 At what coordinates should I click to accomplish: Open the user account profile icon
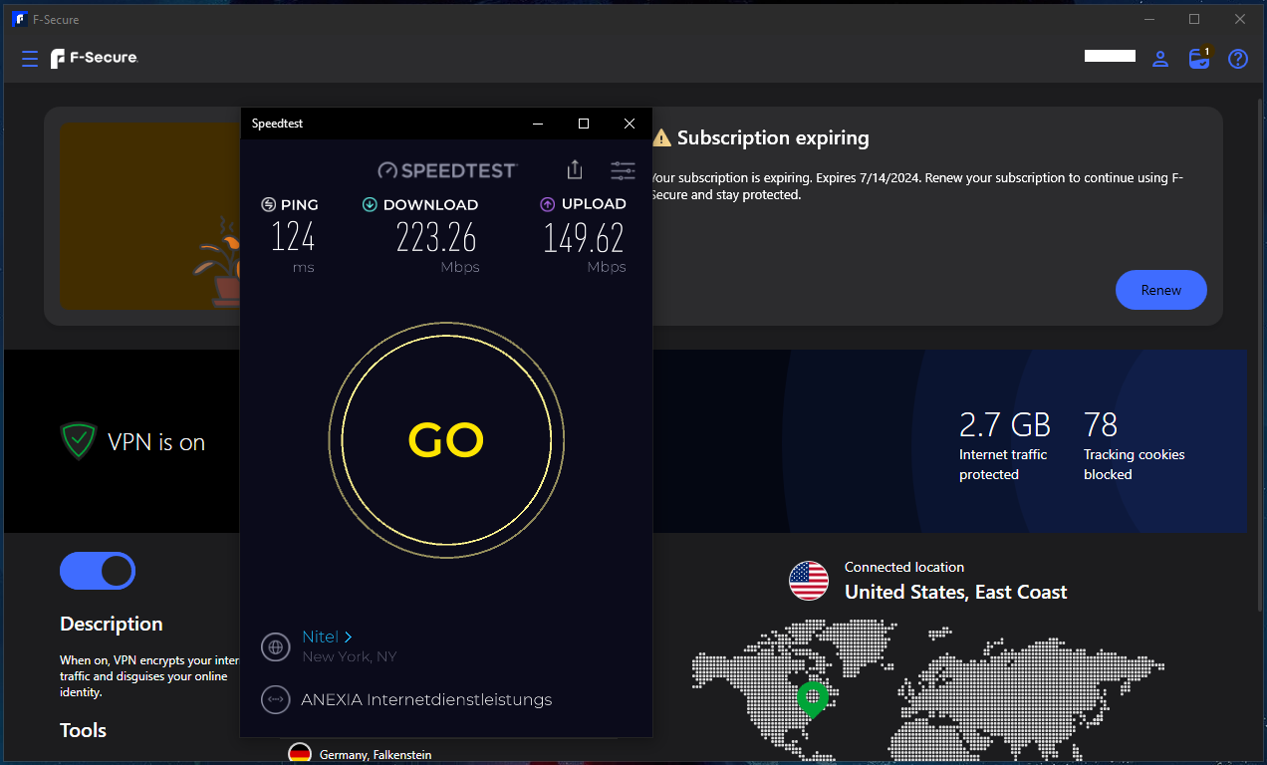point(1160,59)
